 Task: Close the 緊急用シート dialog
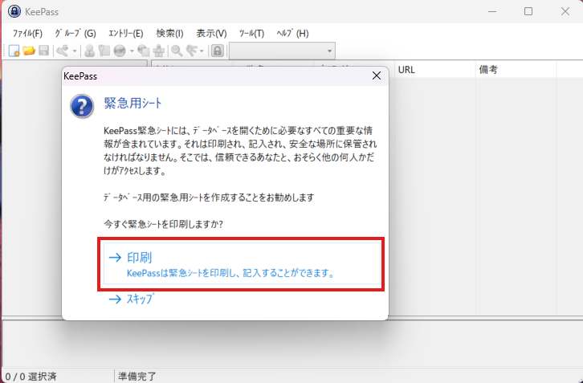coord(377,75)
